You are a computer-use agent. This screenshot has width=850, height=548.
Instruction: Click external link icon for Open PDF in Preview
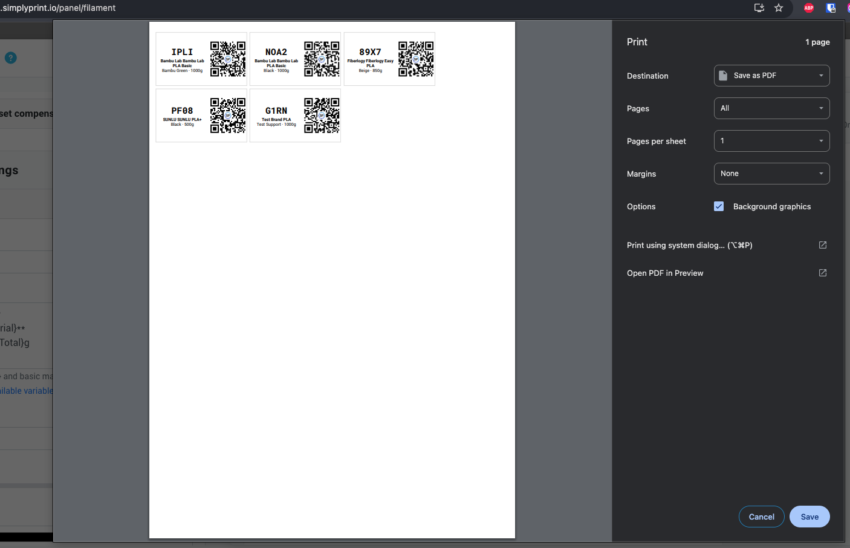(823, 273)
